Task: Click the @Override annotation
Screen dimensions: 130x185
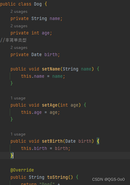Action: pos(22,170)
